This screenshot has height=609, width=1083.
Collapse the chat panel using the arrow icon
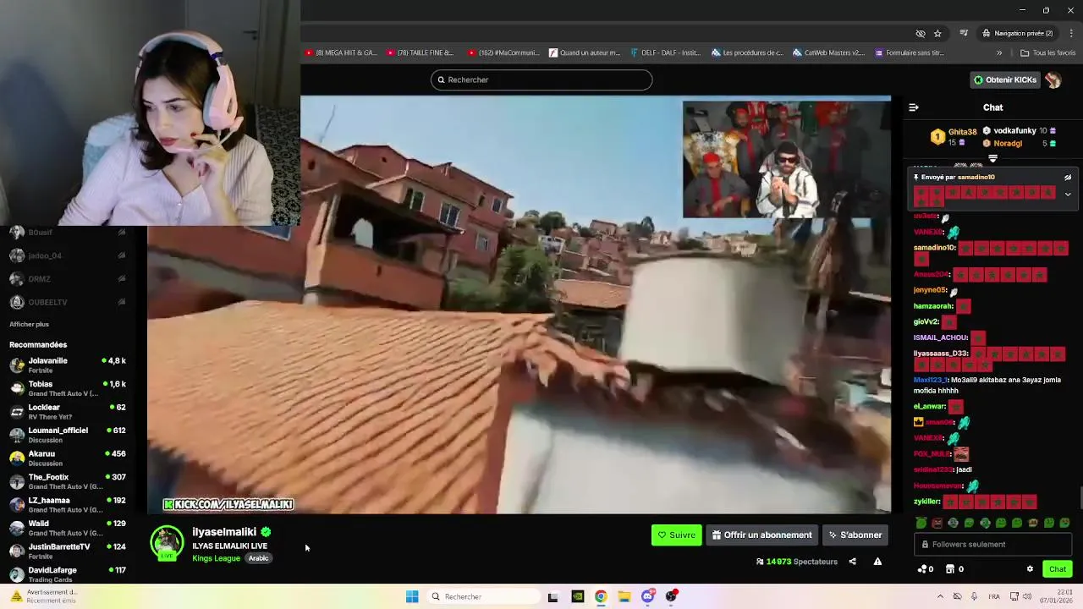click(913, 107)
